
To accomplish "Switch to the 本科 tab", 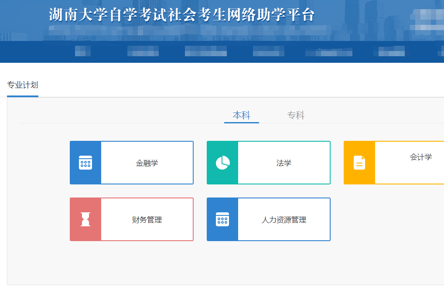I will (242, 115).
